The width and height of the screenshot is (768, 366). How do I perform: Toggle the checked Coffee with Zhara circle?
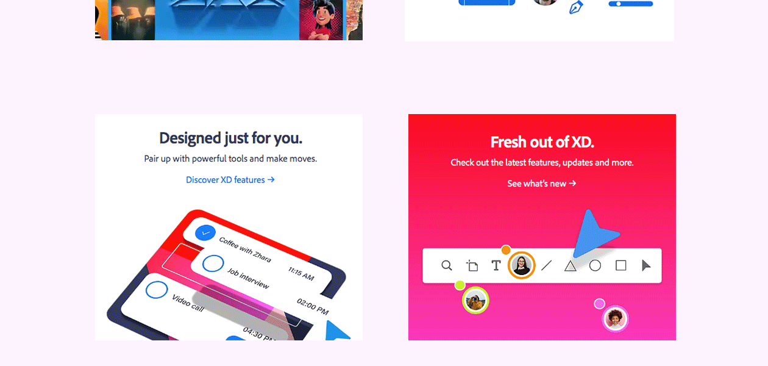[x=205, y=232]
